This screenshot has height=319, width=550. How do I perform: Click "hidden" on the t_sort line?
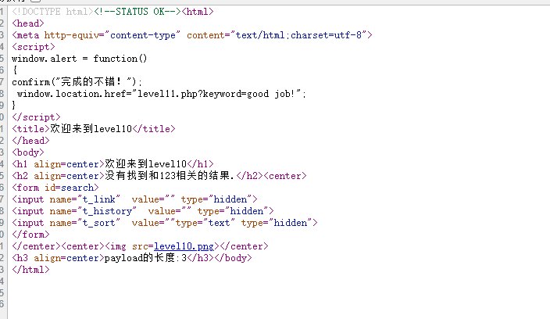pyautogui.click(x=291, y=223)
